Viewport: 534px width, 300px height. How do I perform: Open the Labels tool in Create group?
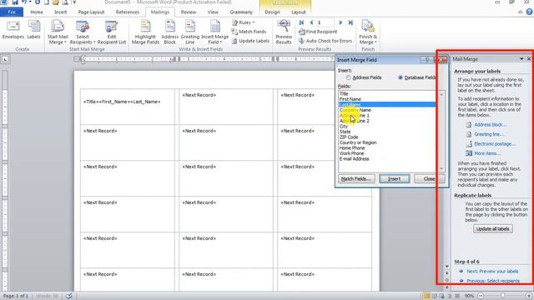(x=33, y=30)
